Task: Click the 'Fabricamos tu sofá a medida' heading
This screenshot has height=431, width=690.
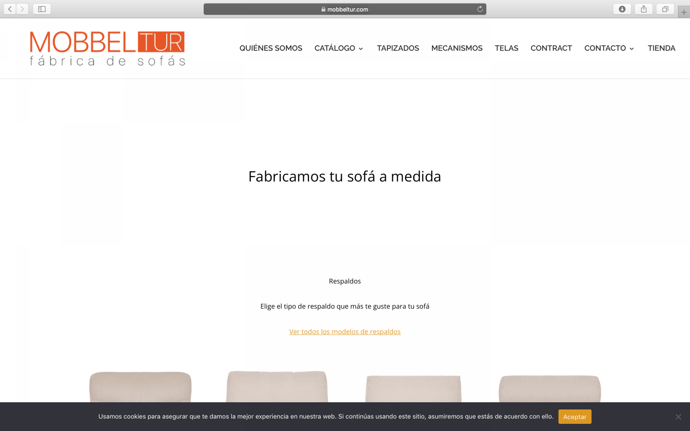Action: 345,176
